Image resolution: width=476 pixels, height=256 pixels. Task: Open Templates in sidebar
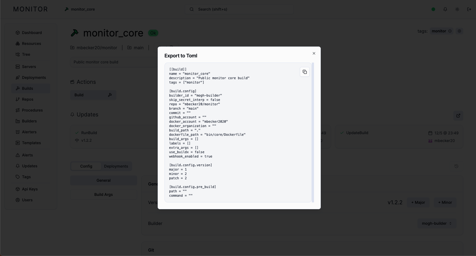click(x=31, y=143)
